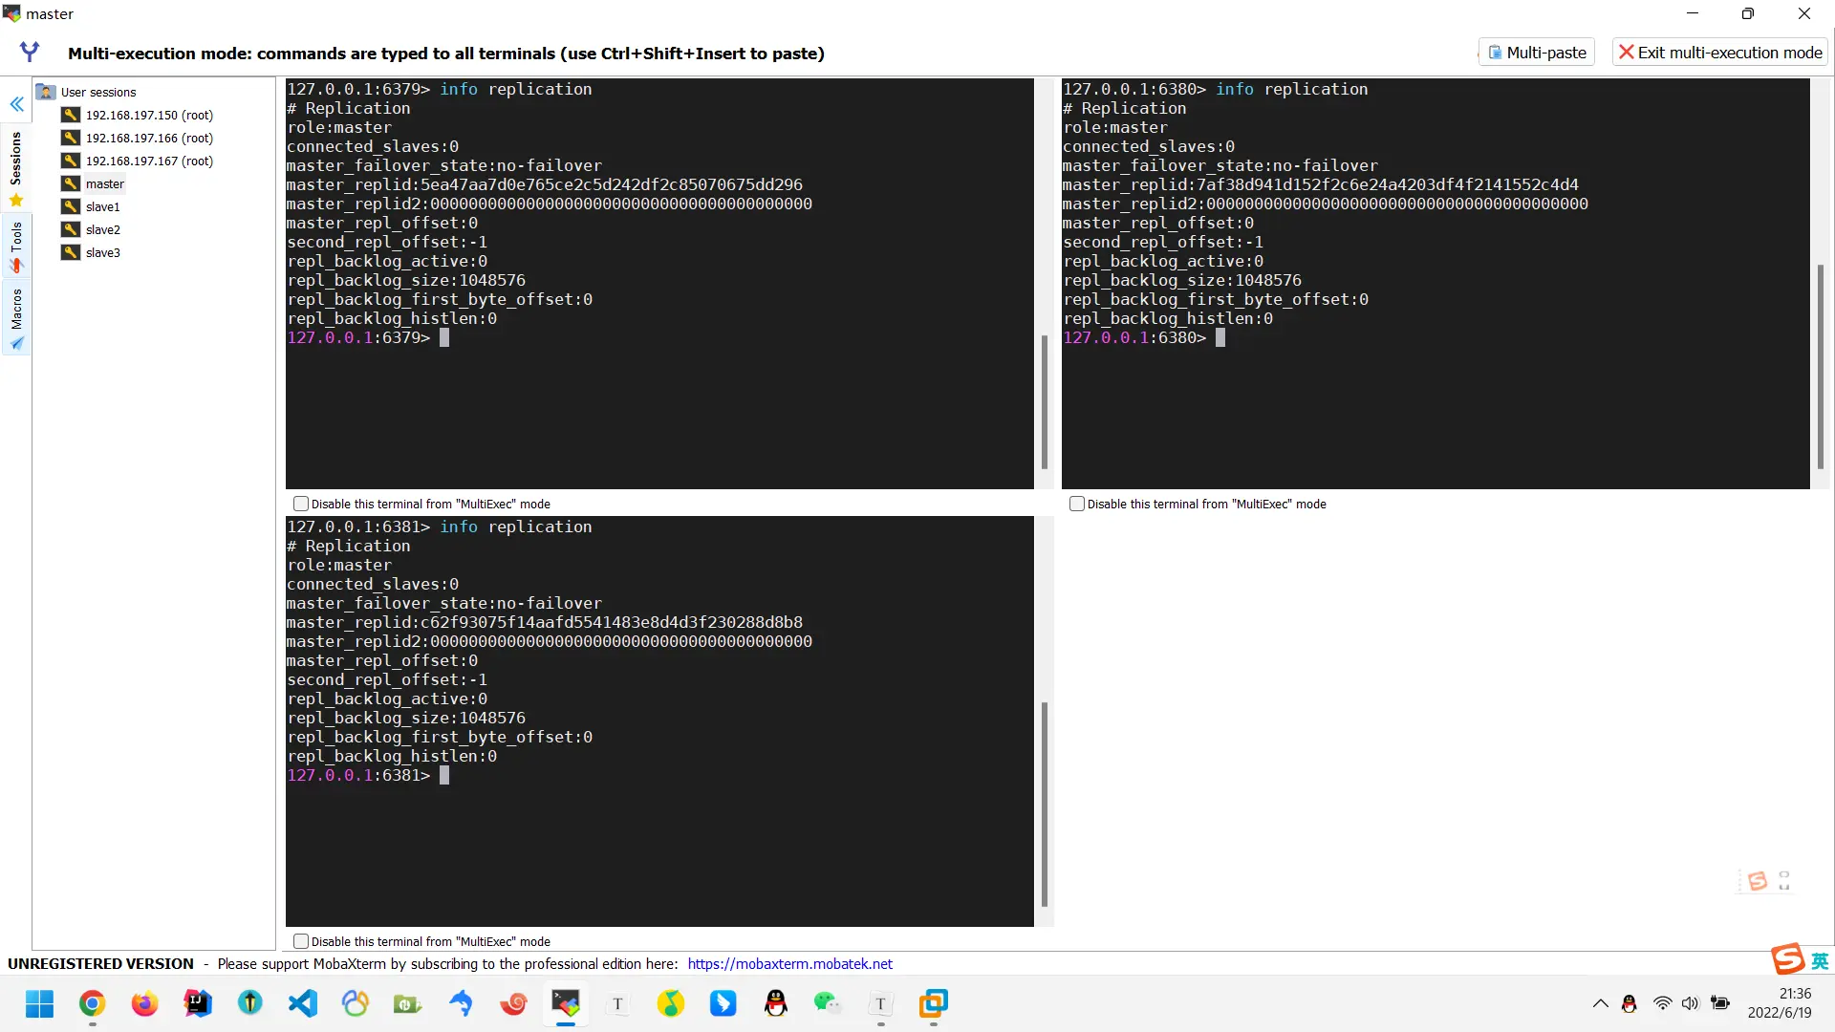Screen dimensions: 1835x1032
Task: Click the Multi-paste button
Action: (x=1537, y=53)
